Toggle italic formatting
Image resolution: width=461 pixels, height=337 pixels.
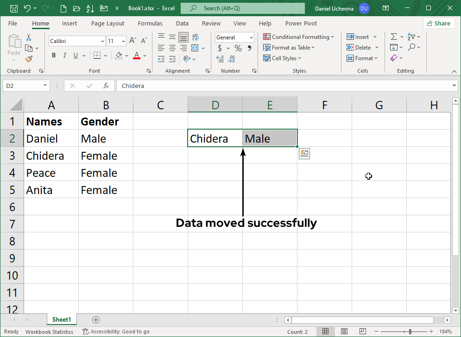[64, 55]
